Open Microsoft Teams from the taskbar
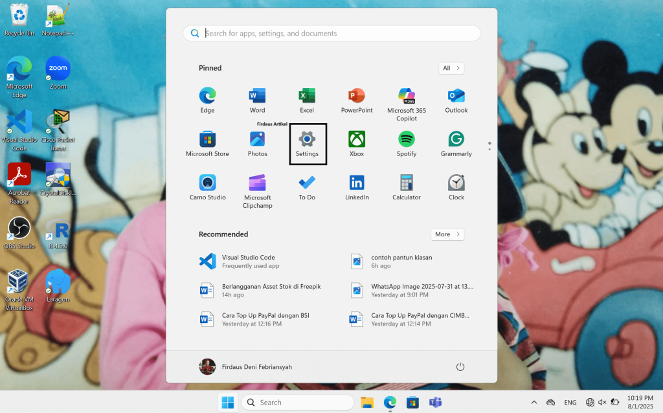Screen dimensions: 663x413 point(435,402)
